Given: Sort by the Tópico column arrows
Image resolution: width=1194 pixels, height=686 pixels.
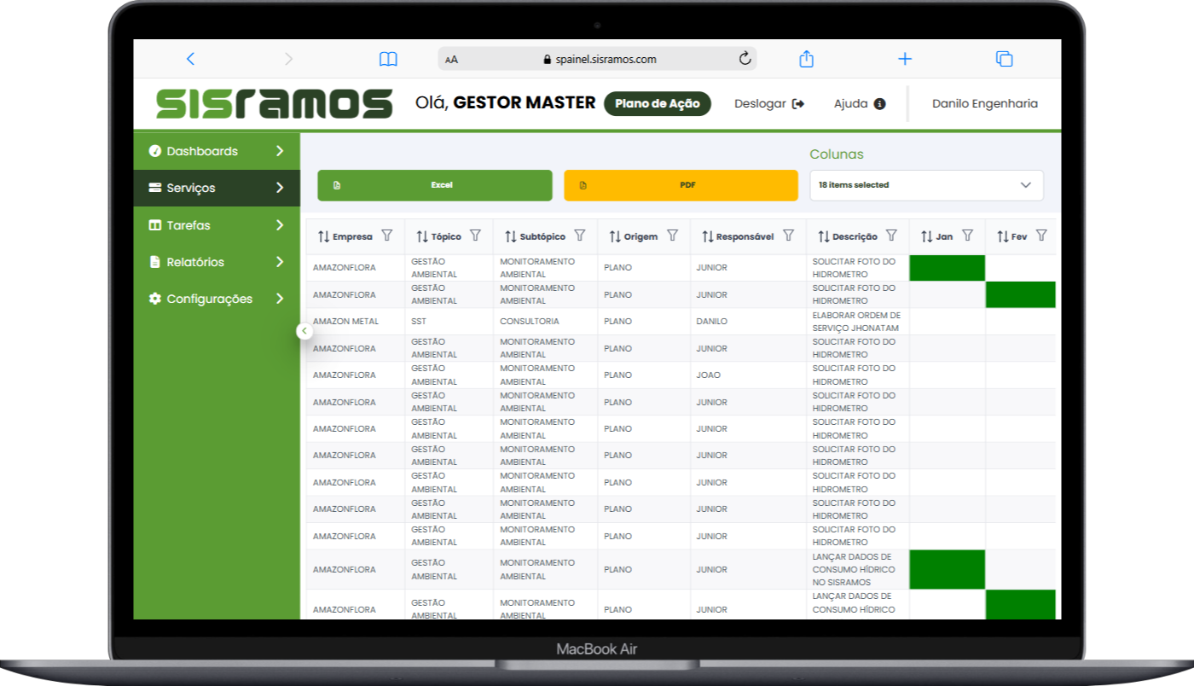Looking at the screenshot, I should [x=422, y=236].
